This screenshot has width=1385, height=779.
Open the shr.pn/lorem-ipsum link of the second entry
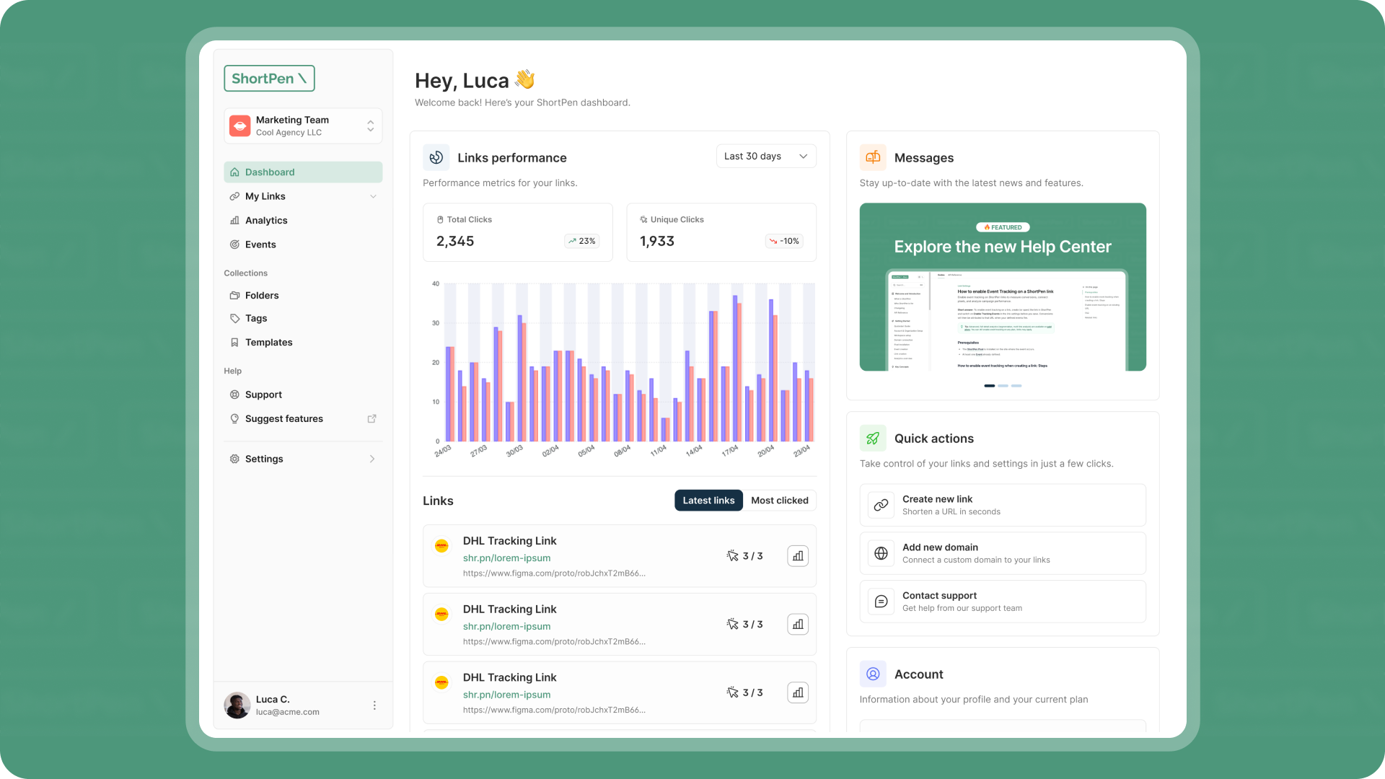click(506, 626)
